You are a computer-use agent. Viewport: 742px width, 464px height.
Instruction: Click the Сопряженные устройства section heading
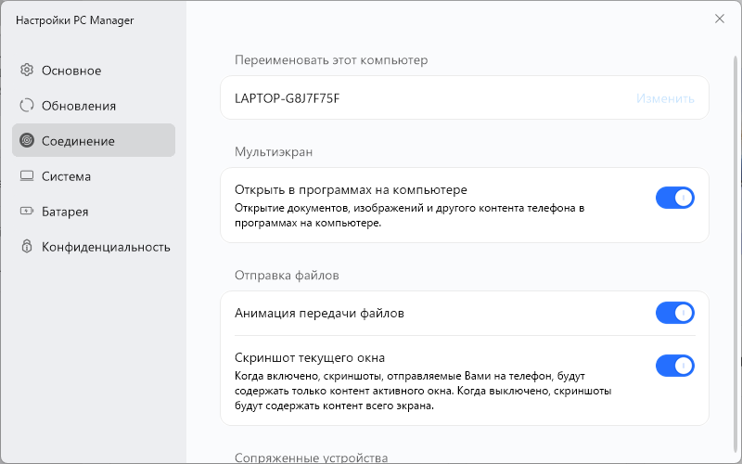click(x=311, y=458)
